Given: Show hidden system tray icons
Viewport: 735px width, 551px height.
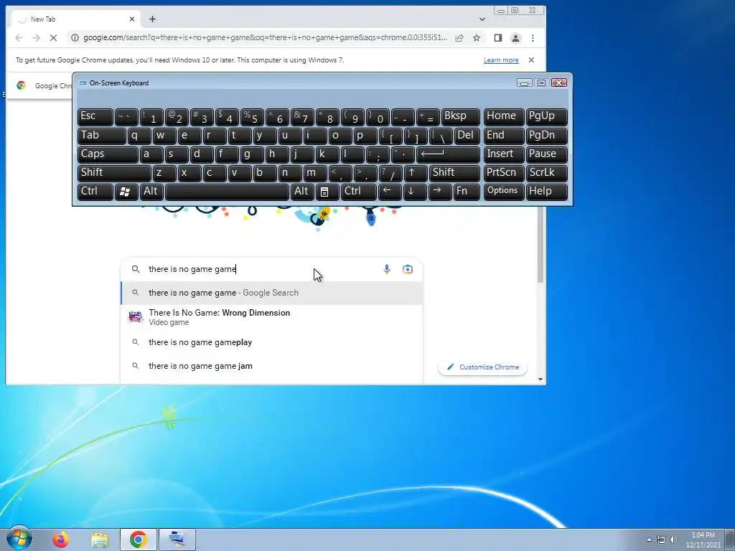Looking at the screenshot, I should coord(649,540).
